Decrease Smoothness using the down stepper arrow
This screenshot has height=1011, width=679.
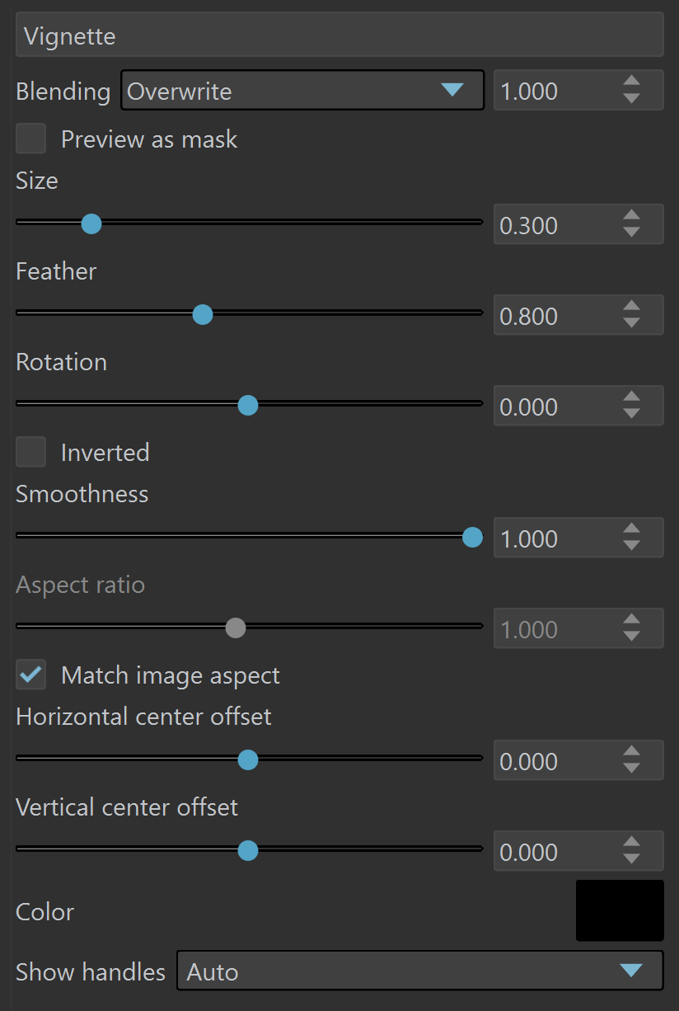(x=631, y=546)
